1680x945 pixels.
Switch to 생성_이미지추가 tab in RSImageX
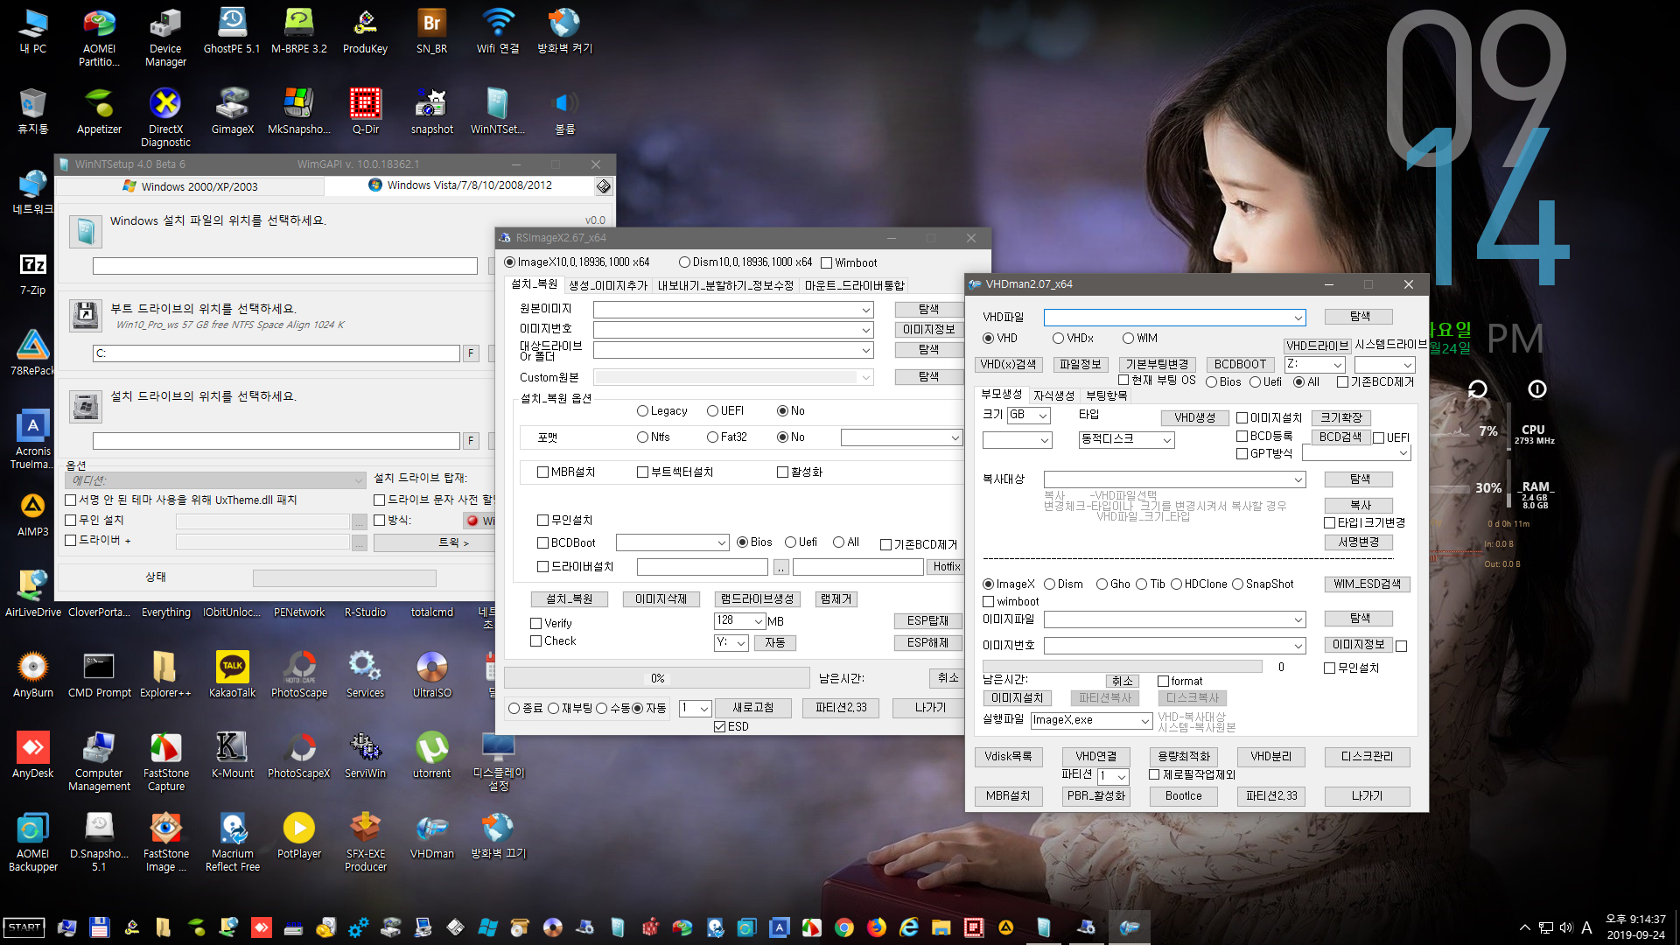[608, 286]
